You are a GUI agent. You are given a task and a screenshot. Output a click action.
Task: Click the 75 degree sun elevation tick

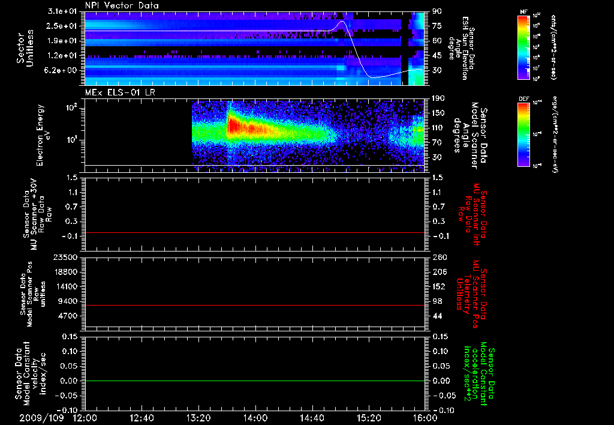(x=437, y=26)
